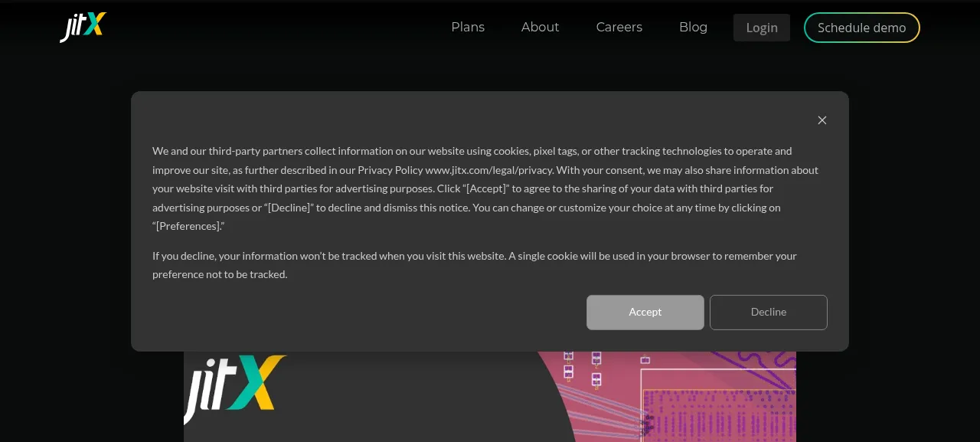
Task: Click the small purple component pads on the PCB
Action: 583,366
